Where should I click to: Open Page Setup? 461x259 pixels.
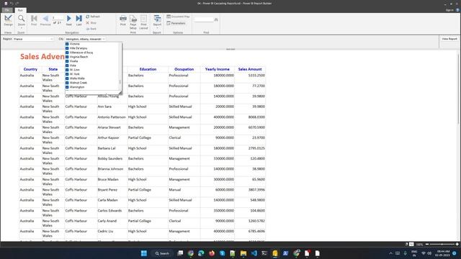(133, 22)
